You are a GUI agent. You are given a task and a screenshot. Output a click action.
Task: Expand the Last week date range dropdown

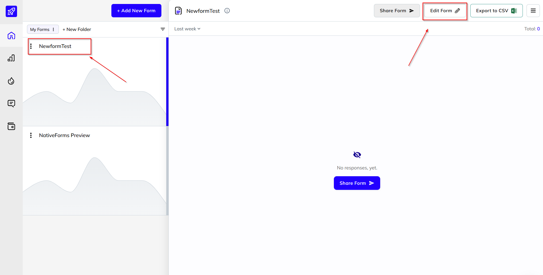pos(188,29)
